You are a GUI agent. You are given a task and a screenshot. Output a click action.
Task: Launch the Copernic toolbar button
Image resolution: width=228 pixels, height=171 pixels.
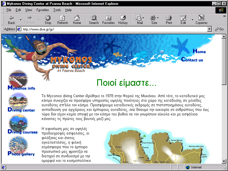pos(201,20)
